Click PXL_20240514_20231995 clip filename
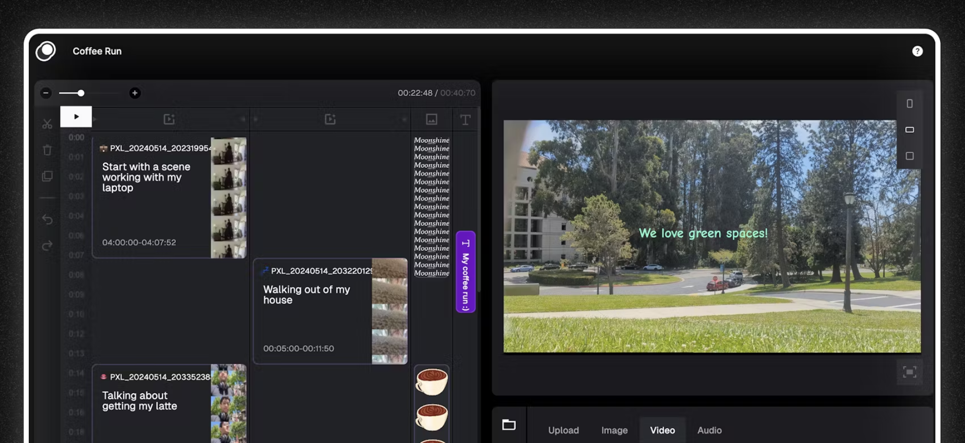Image resolution: width=965 pixels, height=443 pixels. 160,148
